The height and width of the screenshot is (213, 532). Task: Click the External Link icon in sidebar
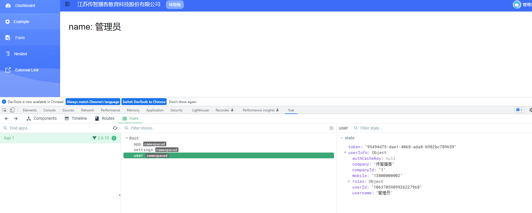(x=8, y=70)
